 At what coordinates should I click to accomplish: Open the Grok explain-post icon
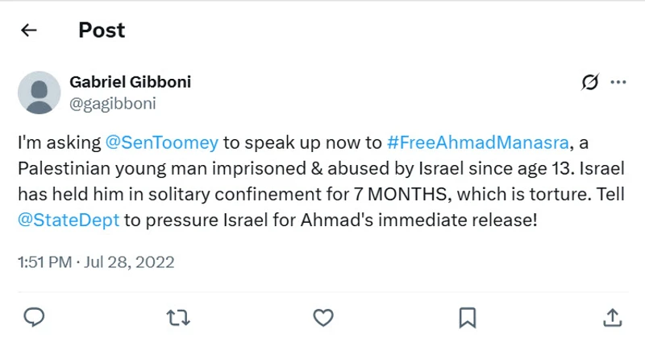589,82
